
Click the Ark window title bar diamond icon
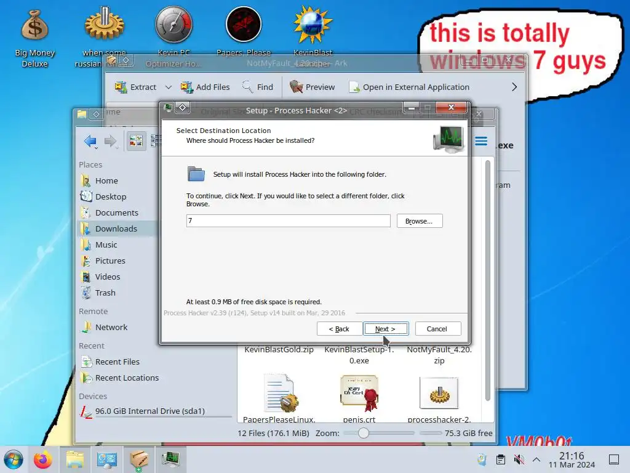(126, 60)
